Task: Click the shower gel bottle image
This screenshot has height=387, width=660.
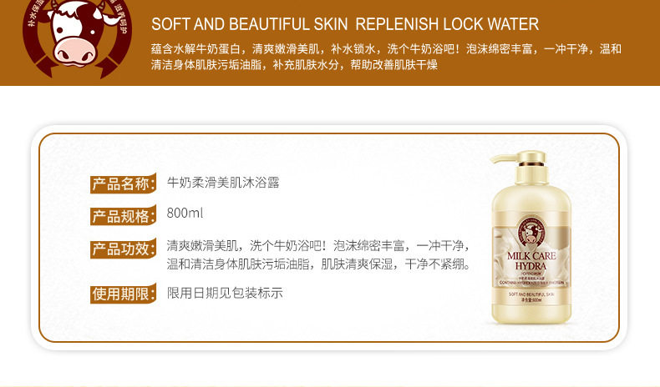Action: (531, 238)
